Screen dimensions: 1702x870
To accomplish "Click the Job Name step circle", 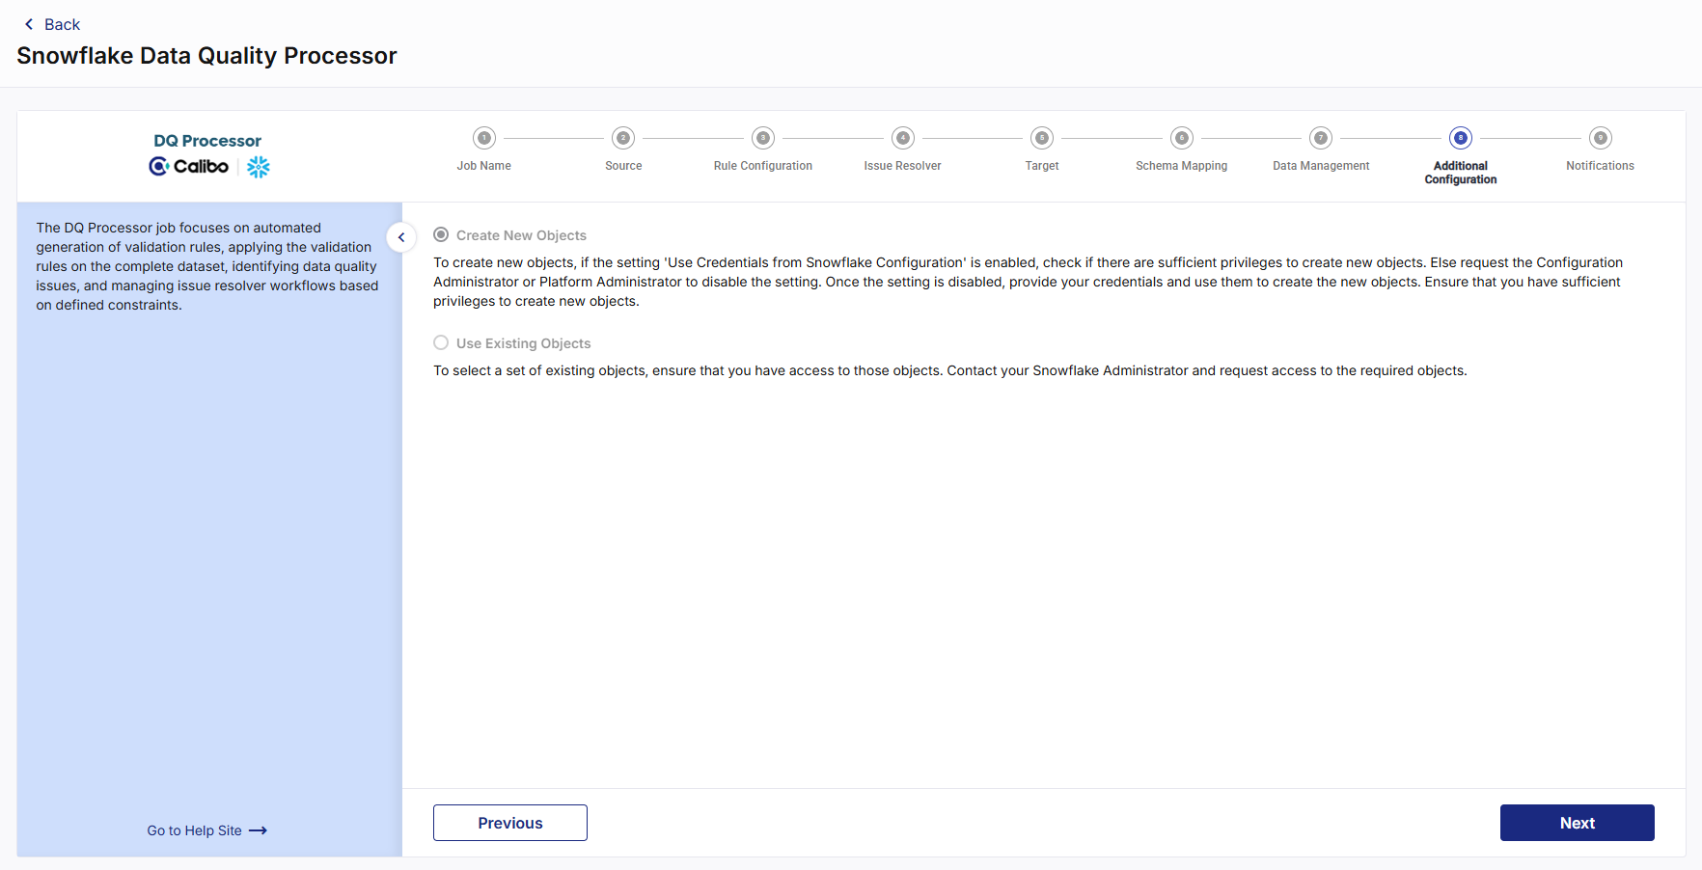I will 484,138.
